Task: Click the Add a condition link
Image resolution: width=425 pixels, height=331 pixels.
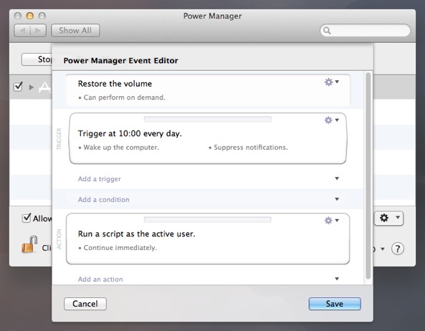Action: pos(103,200)
